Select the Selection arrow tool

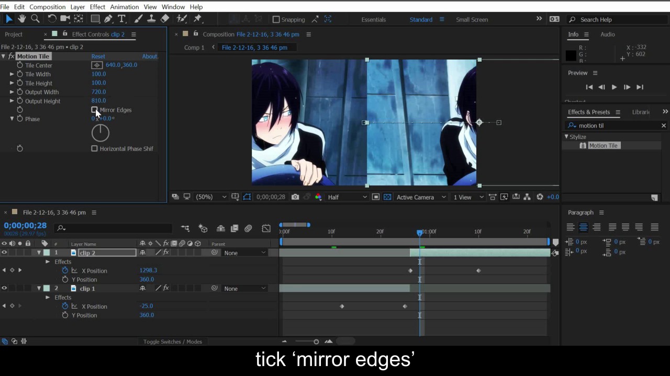9,19
